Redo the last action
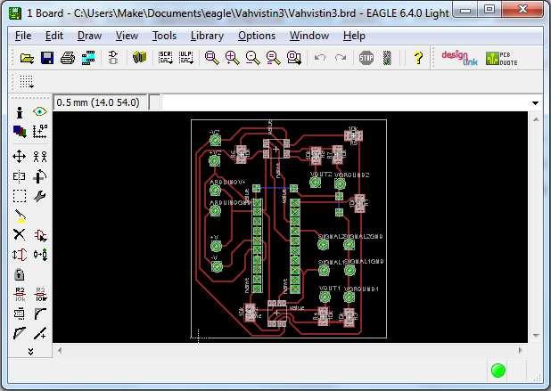551x391 pixels. [341, 58]
